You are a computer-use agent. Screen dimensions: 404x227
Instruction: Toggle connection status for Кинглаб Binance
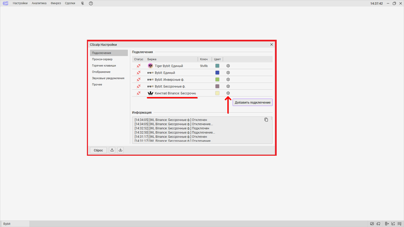139,93
